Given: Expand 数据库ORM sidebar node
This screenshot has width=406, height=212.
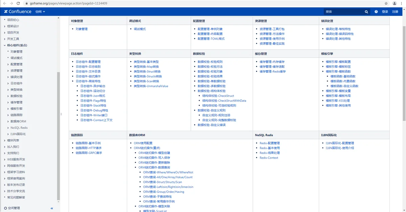Looking at the screenshot, I should click(8, 121).
